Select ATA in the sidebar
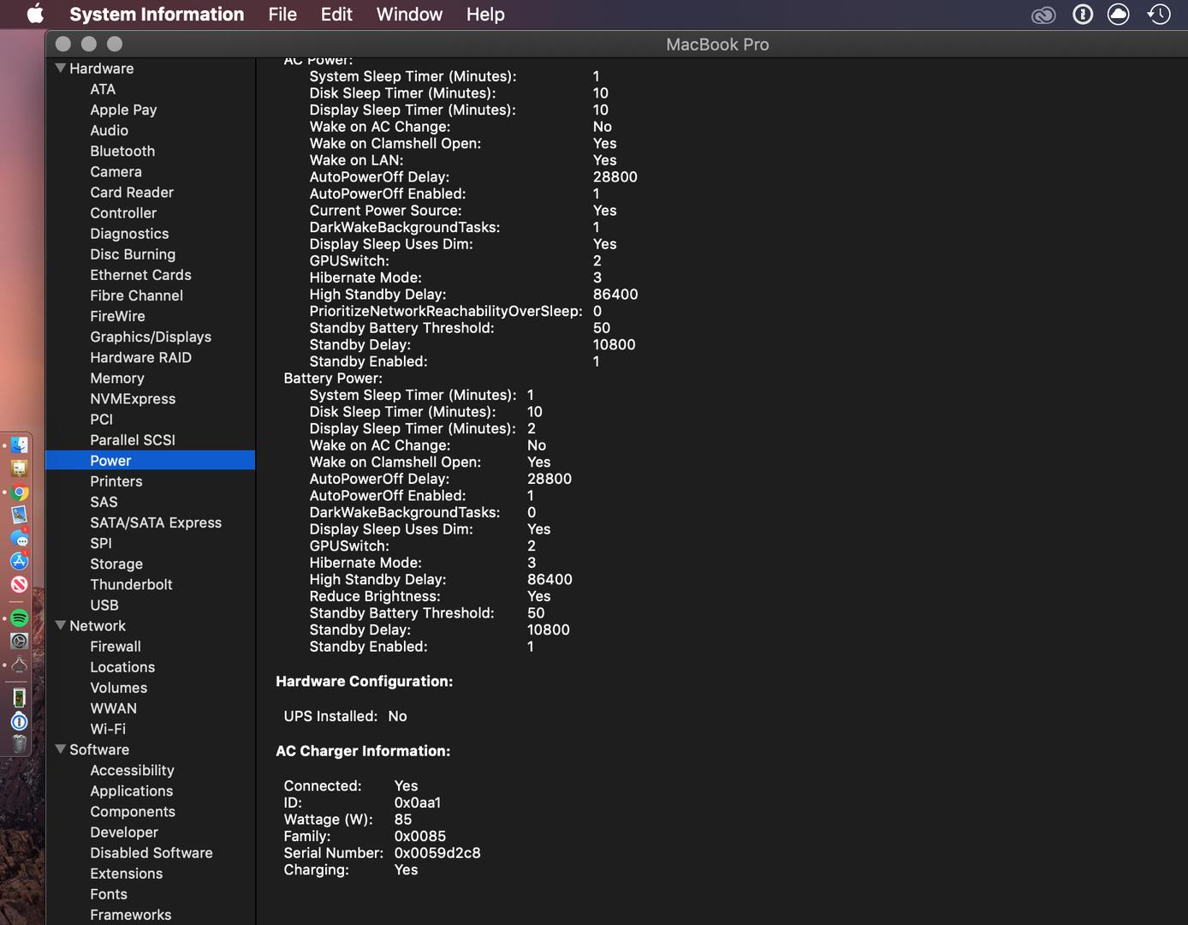The height and width of the screenshot is (925, 1188). (103, 89)
